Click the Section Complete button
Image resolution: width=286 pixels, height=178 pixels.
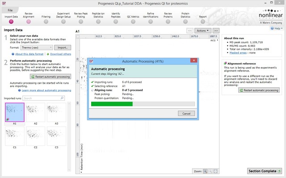(265, 171)
